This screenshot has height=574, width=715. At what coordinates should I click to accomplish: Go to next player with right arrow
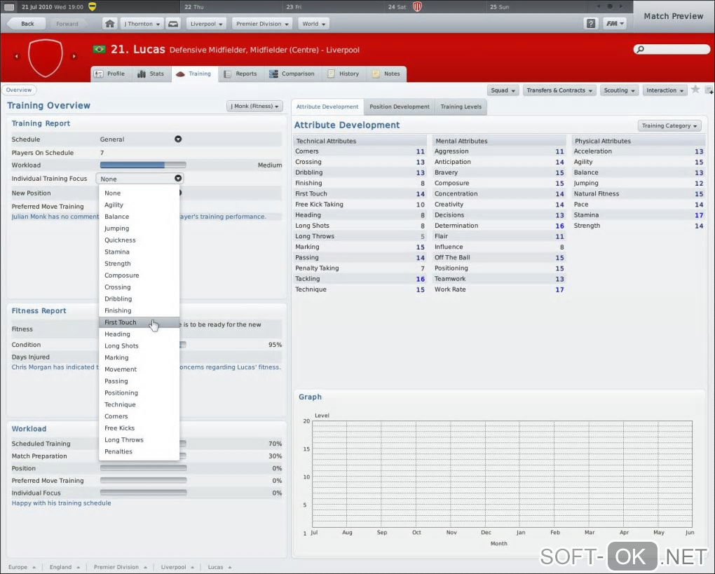(x=74, y=57)
